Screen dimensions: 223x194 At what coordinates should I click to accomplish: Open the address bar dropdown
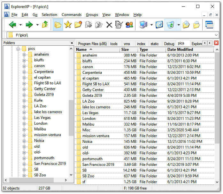click(217, 35)
